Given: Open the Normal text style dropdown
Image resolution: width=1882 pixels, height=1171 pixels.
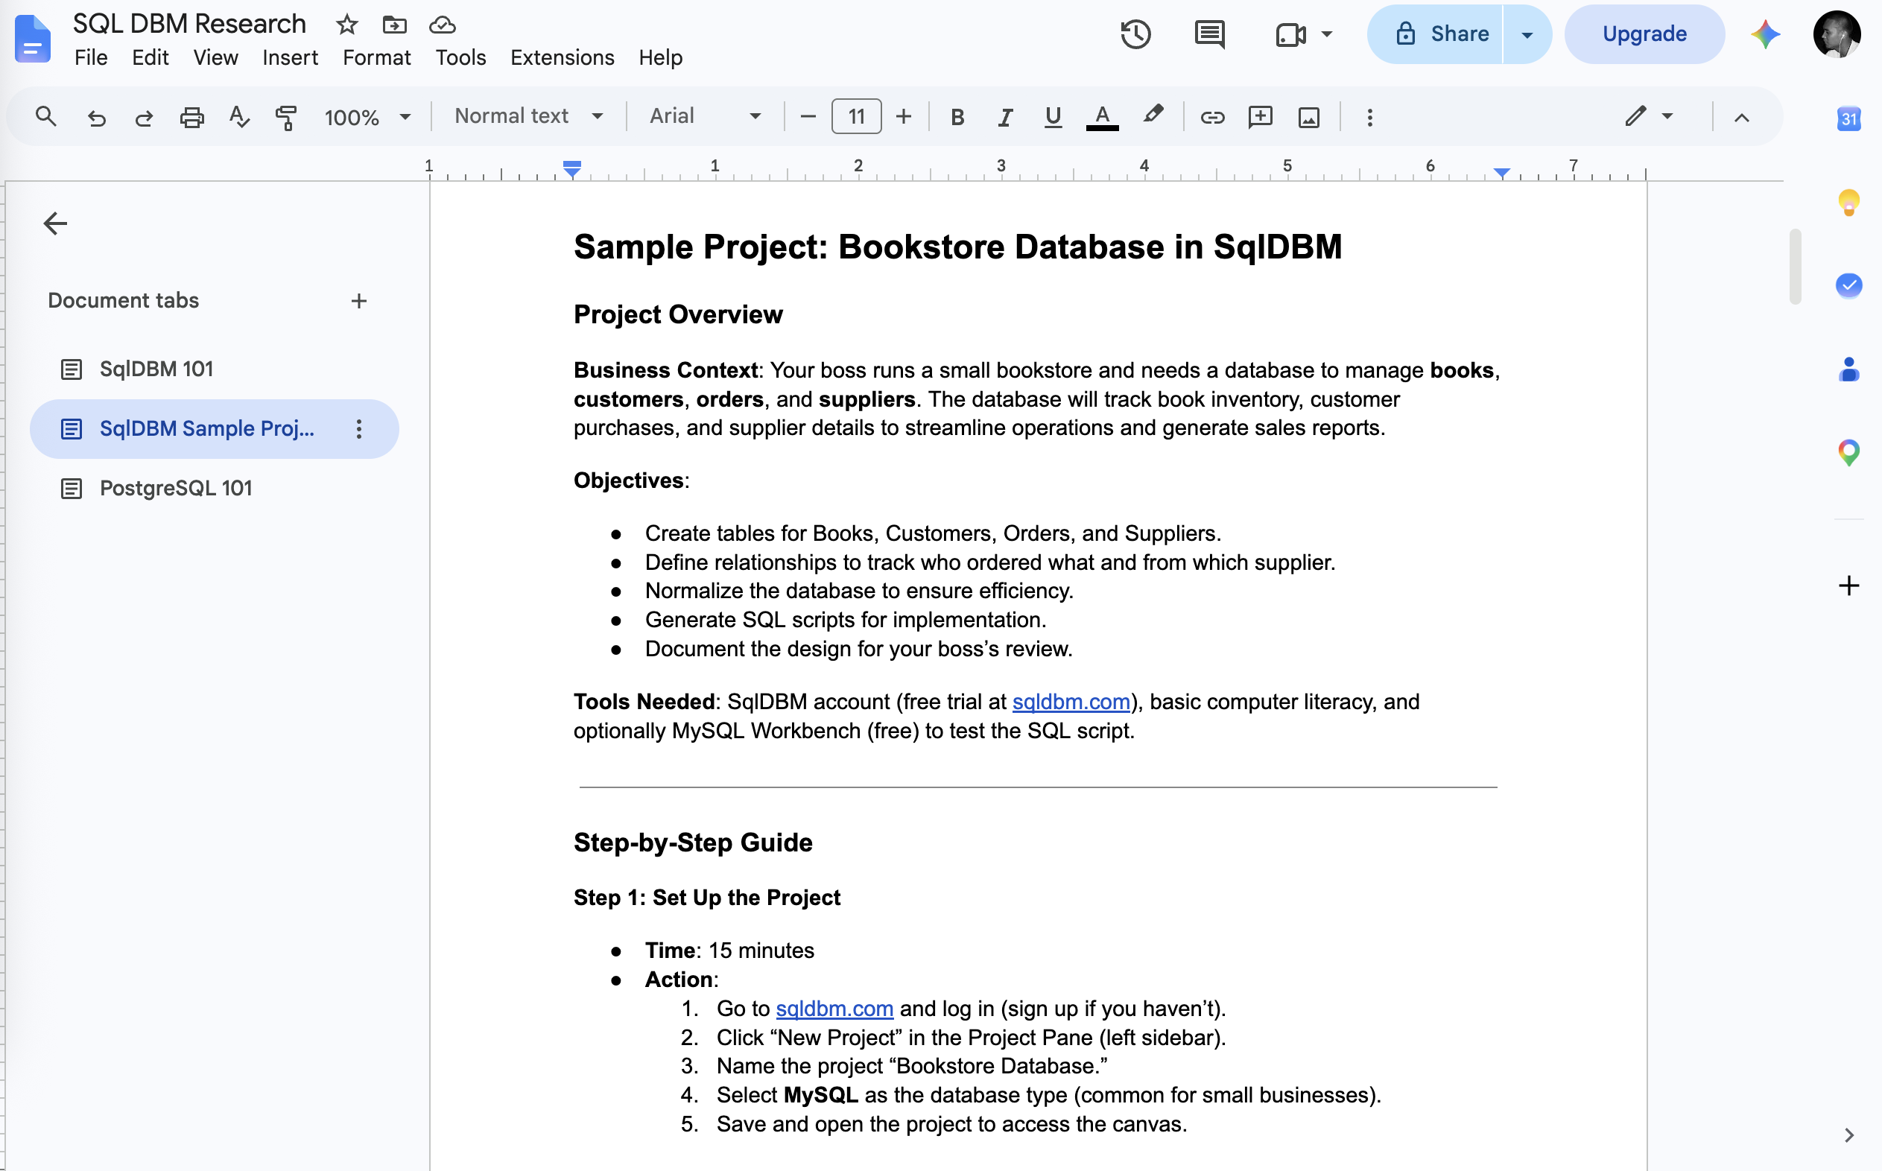Looking at the screenshot, I should click(x=528, y=116).
